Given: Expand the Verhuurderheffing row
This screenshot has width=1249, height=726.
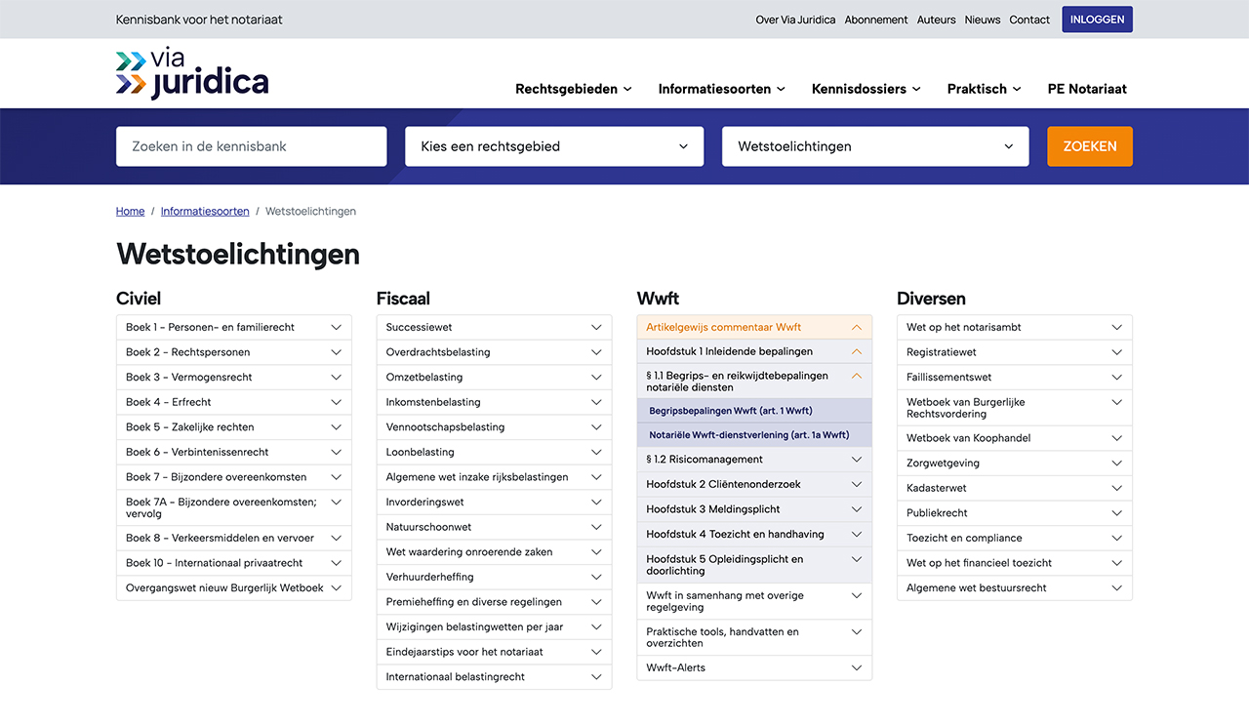Looking at the screenshot, I should [494, 577].
